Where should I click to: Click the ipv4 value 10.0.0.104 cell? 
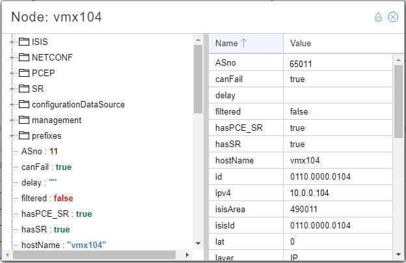pyautogui.click(x=309, y=193)
